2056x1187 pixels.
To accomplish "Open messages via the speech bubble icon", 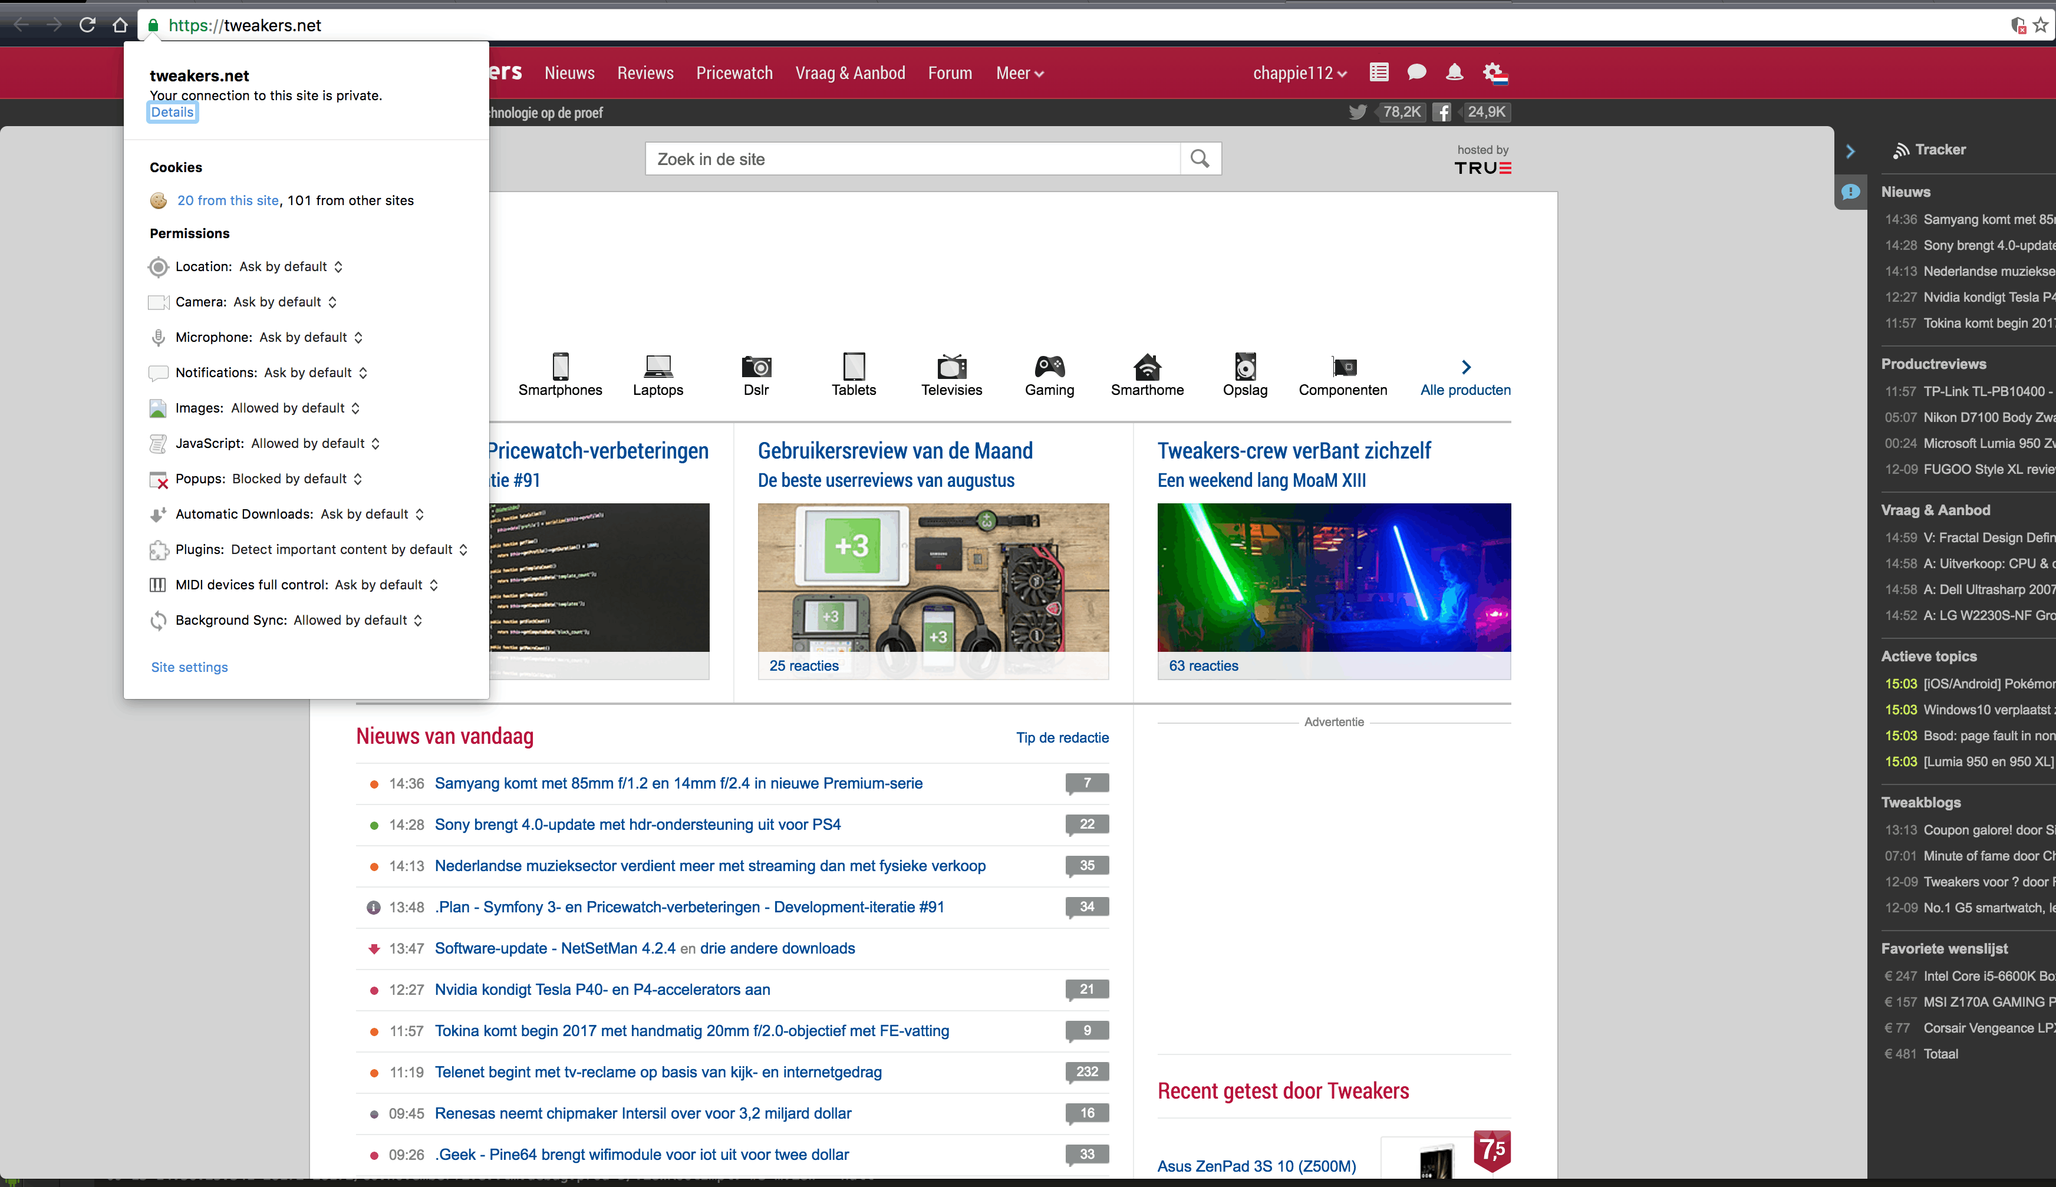I will [x=1416, y=72].
